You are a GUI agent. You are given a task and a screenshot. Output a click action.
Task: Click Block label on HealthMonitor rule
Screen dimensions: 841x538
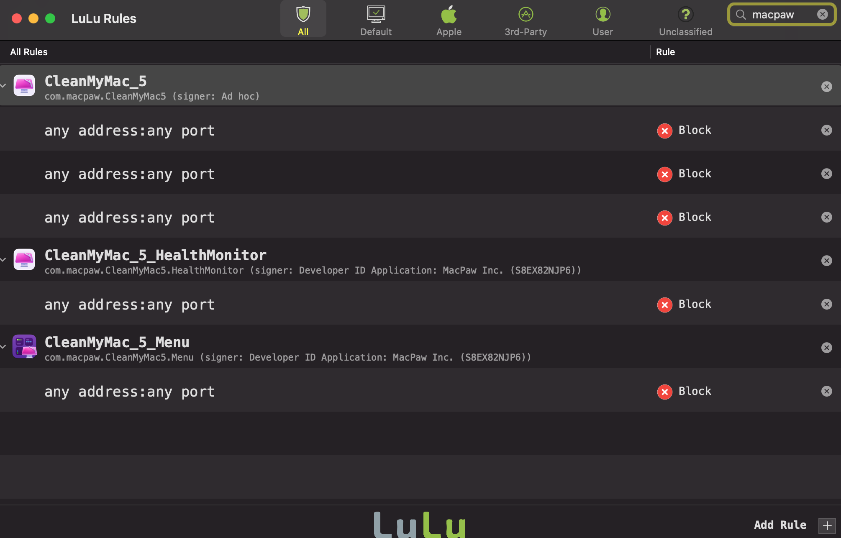tap(695, 304)
